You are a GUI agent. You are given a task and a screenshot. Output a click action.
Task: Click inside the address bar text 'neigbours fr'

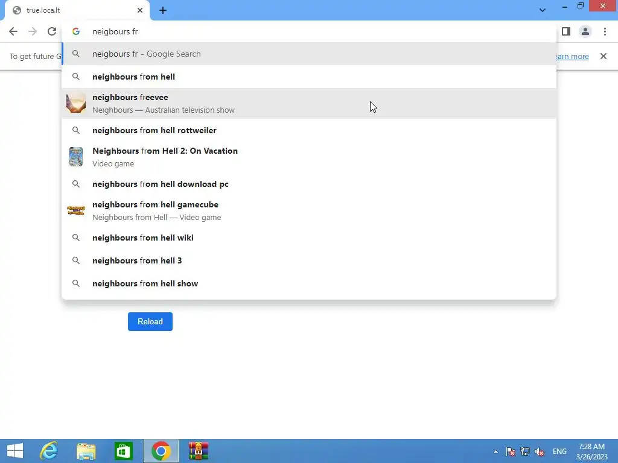click(115, 31)
